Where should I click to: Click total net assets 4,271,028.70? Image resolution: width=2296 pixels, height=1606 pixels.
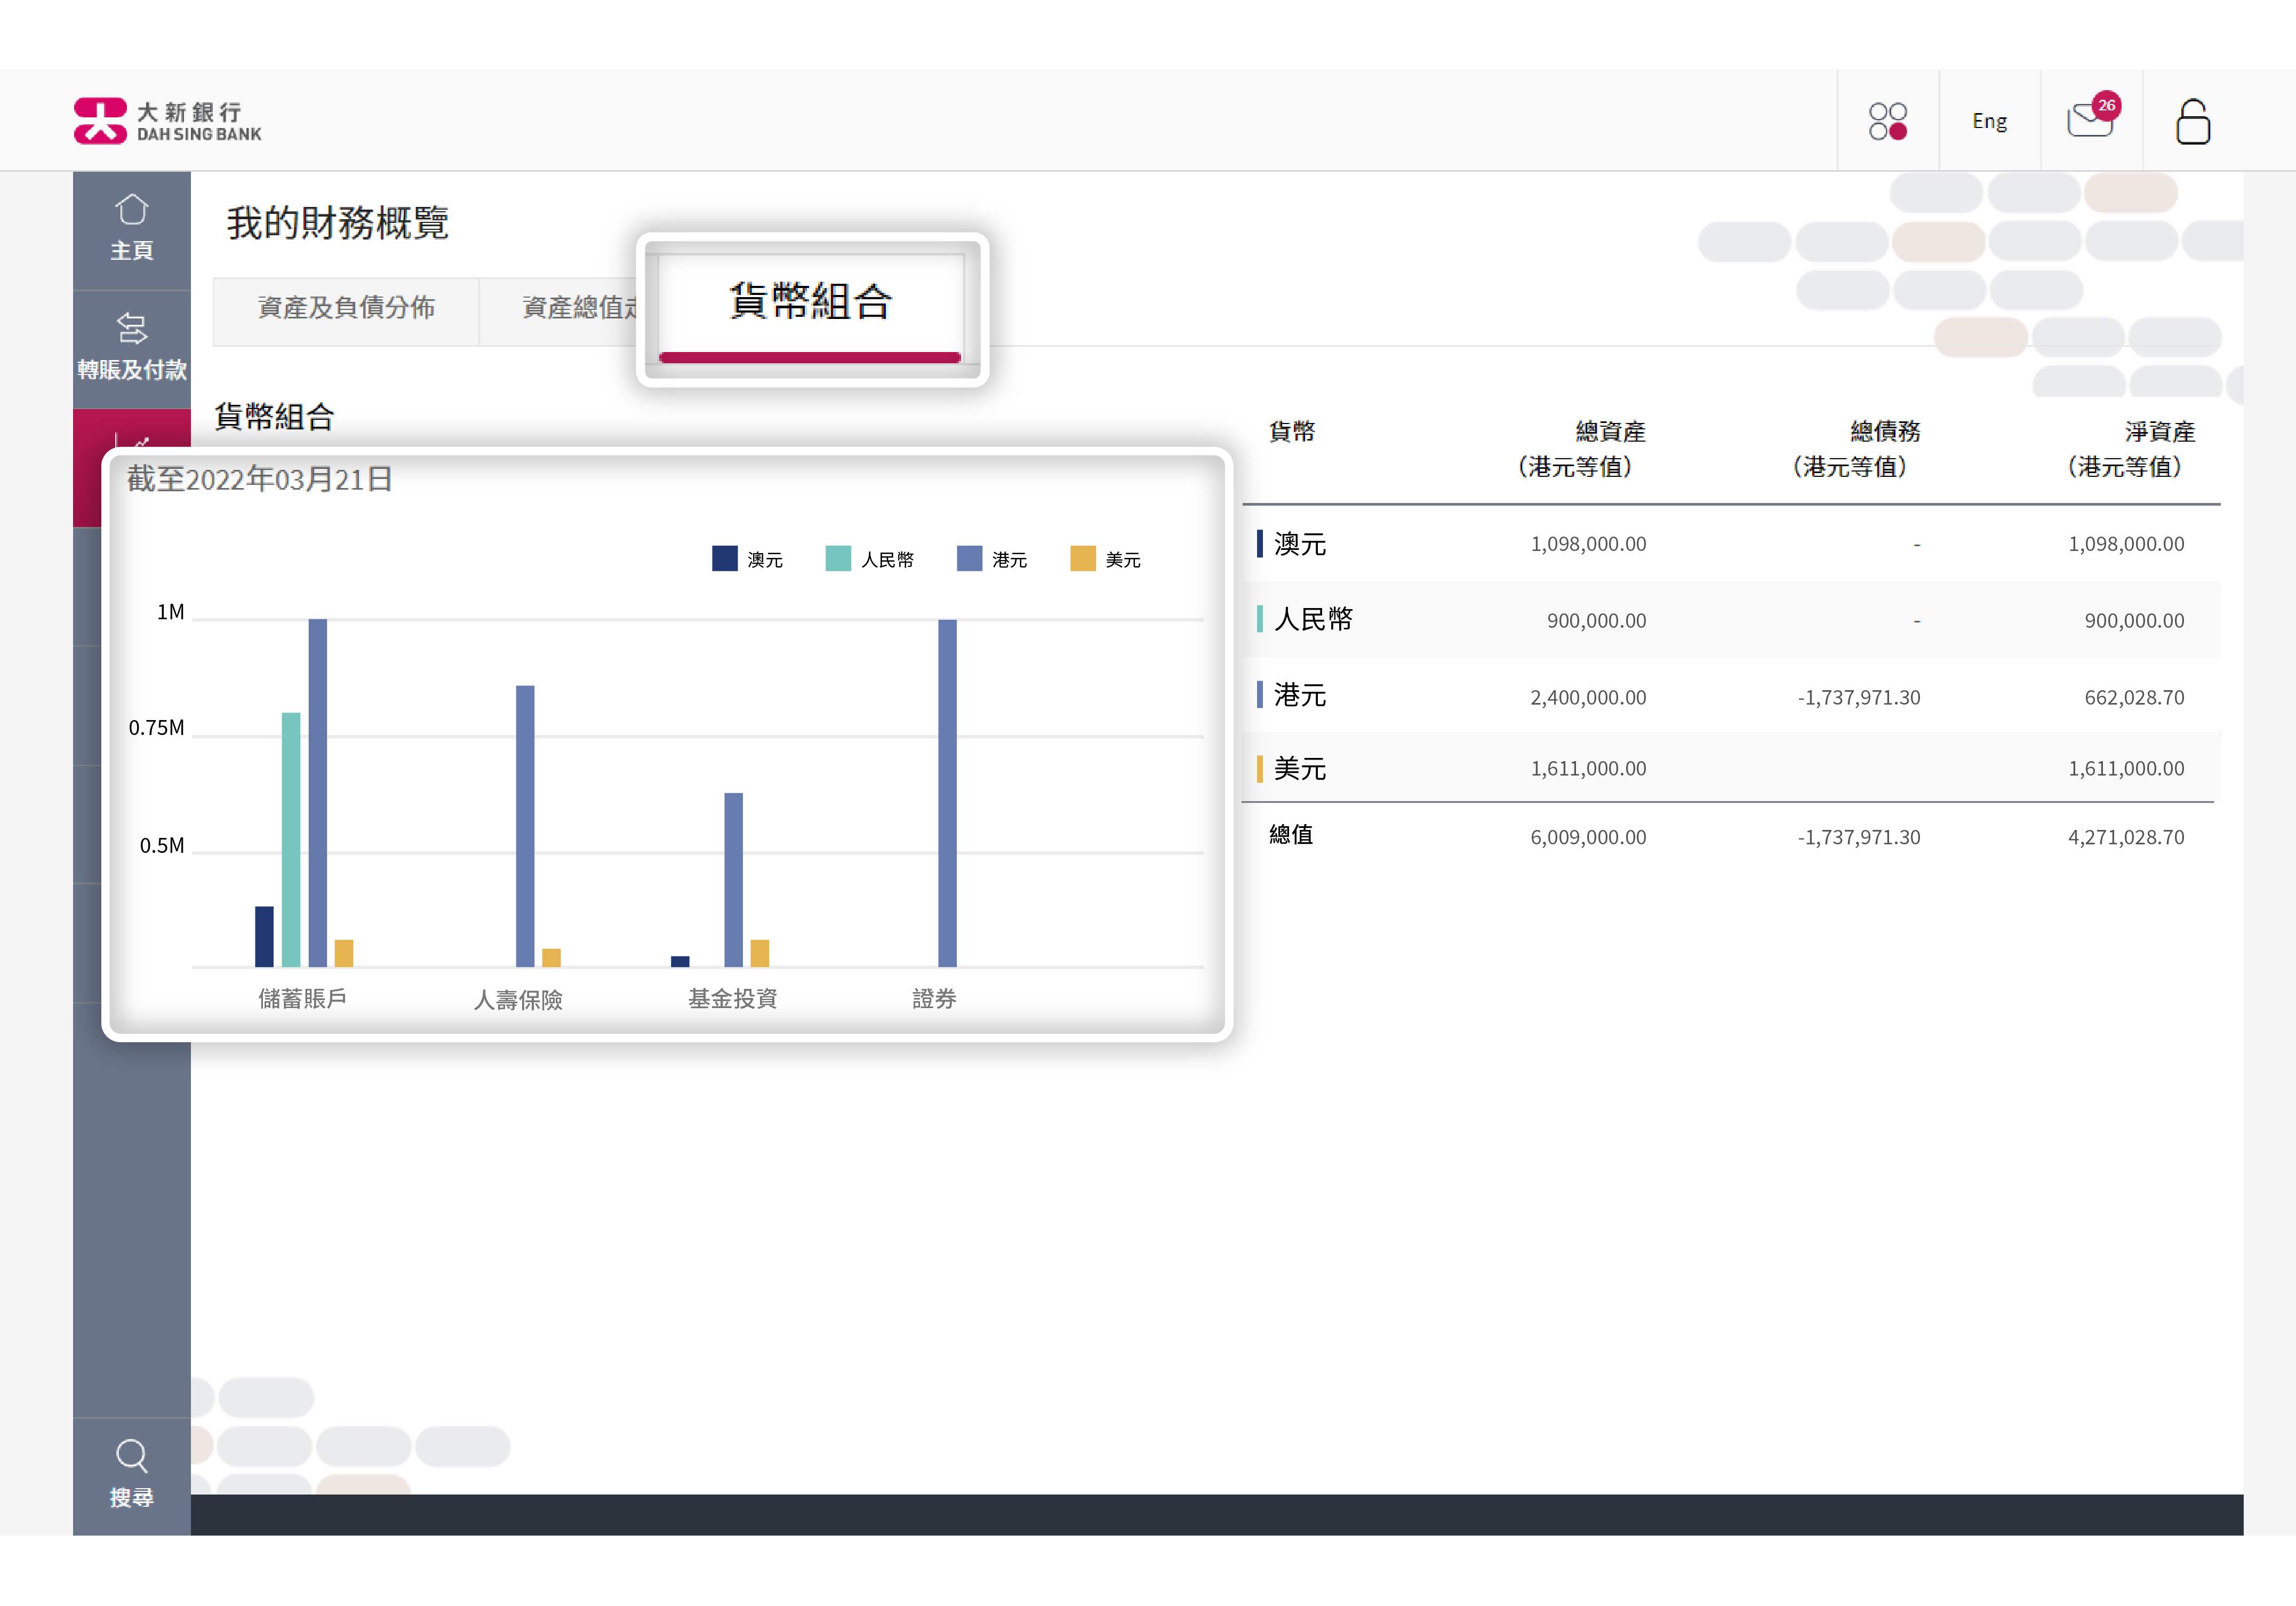(x=2126, y=837)
